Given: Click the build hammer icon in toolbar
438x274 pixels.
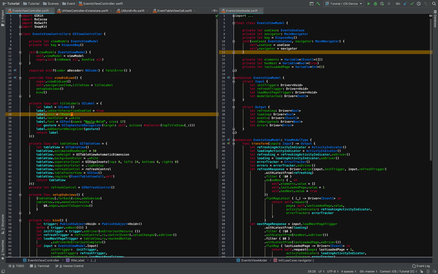Looking at the screenshot, I should point(318,4).
